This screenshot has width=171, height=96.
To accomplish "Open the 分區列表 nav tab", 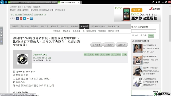I will (15, 26).
